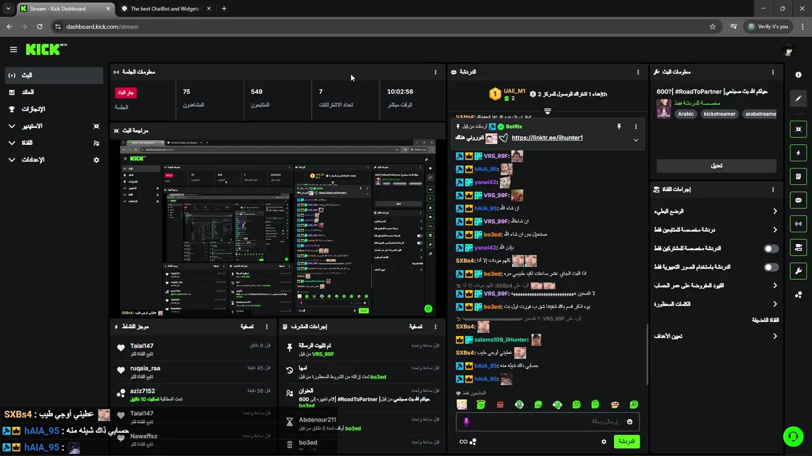Open kebab menu of إجراءات المشرف panel
812x456 pixels.
[x=435, y=327]
